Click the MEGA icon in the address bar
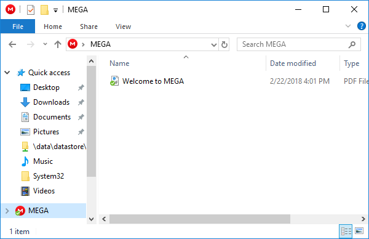The height and width of the screenshot is (239, 369). (73, 44)
